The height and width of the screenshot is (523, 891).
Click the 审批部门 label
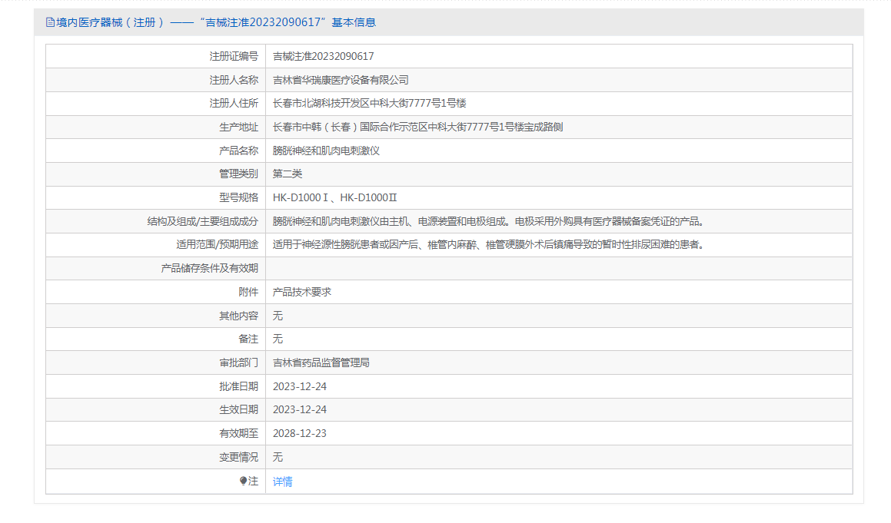point(238,362)
